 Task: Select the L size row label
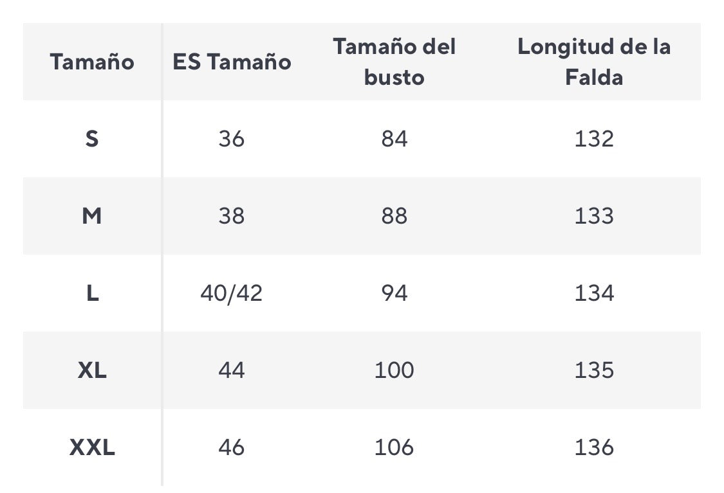pyautogui.click(x=92, y=293)
